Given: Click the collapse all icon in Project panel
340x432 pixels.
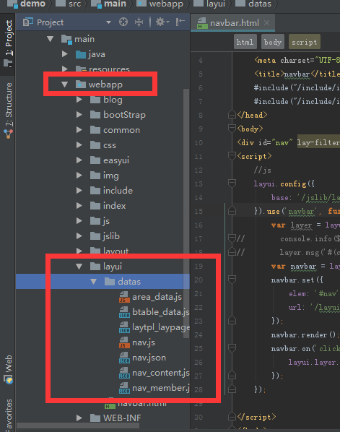Looking at the screenshot, I should 139,22.
